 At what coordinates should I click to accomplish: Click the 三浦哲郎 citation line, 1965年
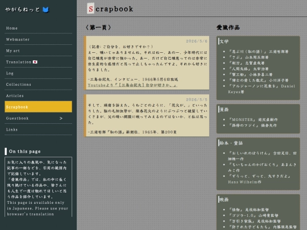click(x=132, y=132)
